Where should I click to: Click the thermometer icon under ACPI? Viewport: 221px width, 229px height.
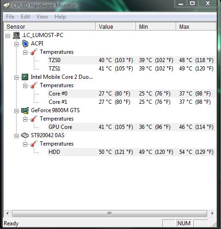(34, 52)
